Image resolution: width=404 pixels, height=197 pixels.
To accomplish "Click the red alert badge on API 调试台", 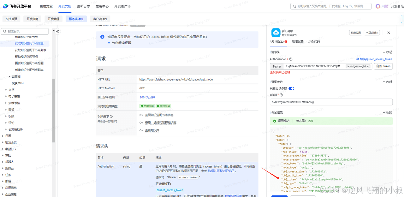I will point(286,42).
